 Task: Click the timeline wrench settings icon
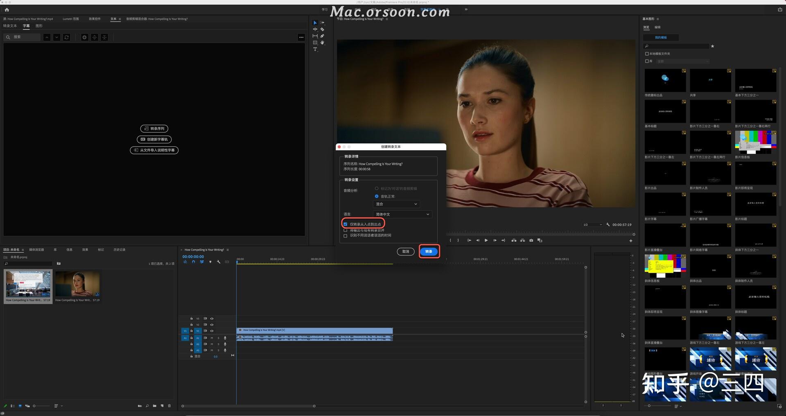[219, 262]
